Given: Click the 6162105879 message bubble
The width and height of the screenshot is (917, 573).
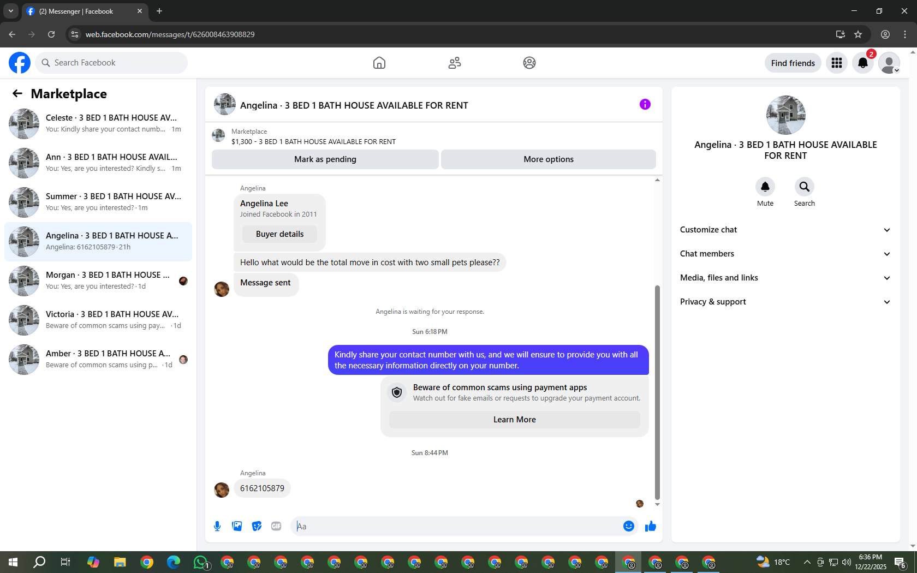Looking at the screenshot, I should point(262,488).
